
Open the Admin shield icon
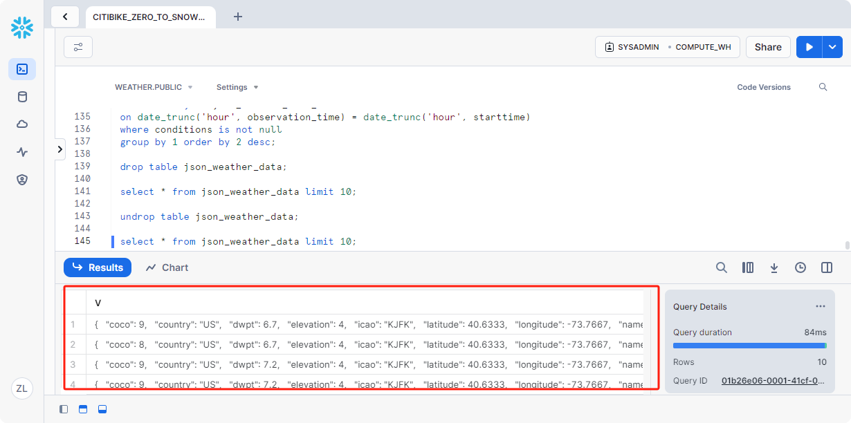22,180
